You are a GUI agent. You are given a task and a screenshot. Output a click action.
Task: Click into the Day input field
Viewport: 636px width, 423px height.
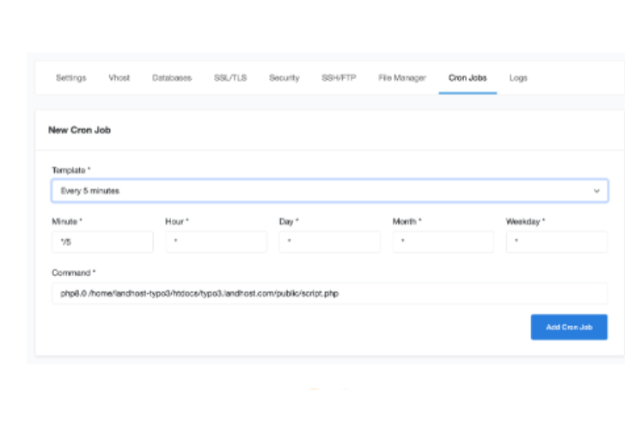point(329,242)
